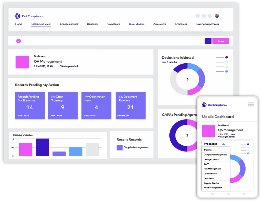The height and width of the screenshot is (201, 261).
Task: Click the dark purple bar in Training Overdue chart
Action: coord(43,147)
